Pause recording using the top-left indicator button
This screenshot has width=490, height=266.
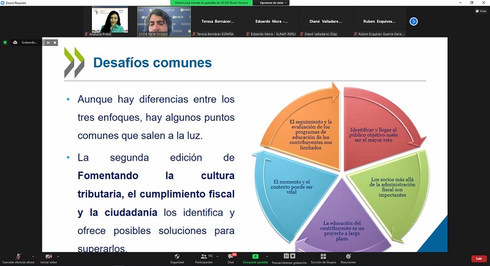(x=48, y=42)
